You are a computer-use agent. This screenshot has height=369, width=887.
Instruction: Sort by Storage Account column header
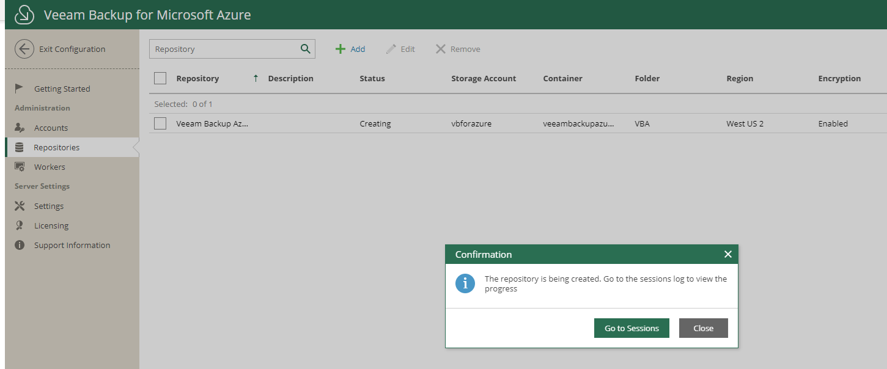pyautogui.click(x=484, y=78)
